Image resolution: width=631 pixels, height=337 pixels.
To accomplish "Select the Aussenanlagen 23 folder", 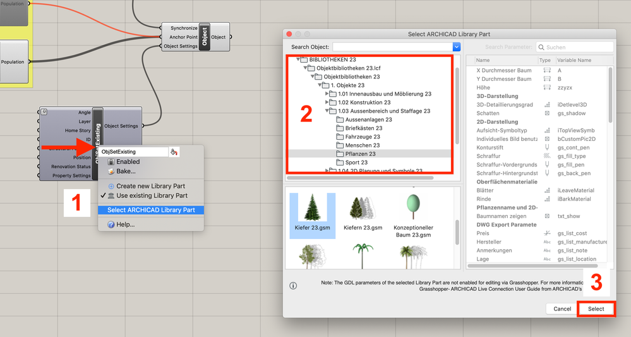I will (x=364, y=119).
